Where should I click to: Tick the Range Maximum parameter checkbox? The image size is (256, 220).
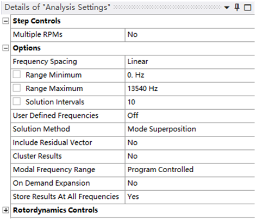[17, 88]
